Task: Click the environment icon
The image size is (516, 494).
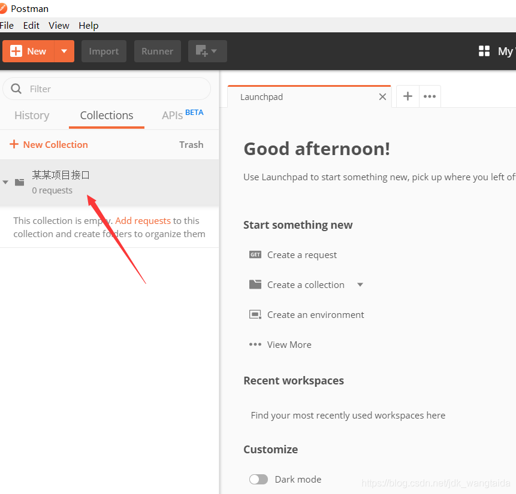Action: [x=255, y=314]
